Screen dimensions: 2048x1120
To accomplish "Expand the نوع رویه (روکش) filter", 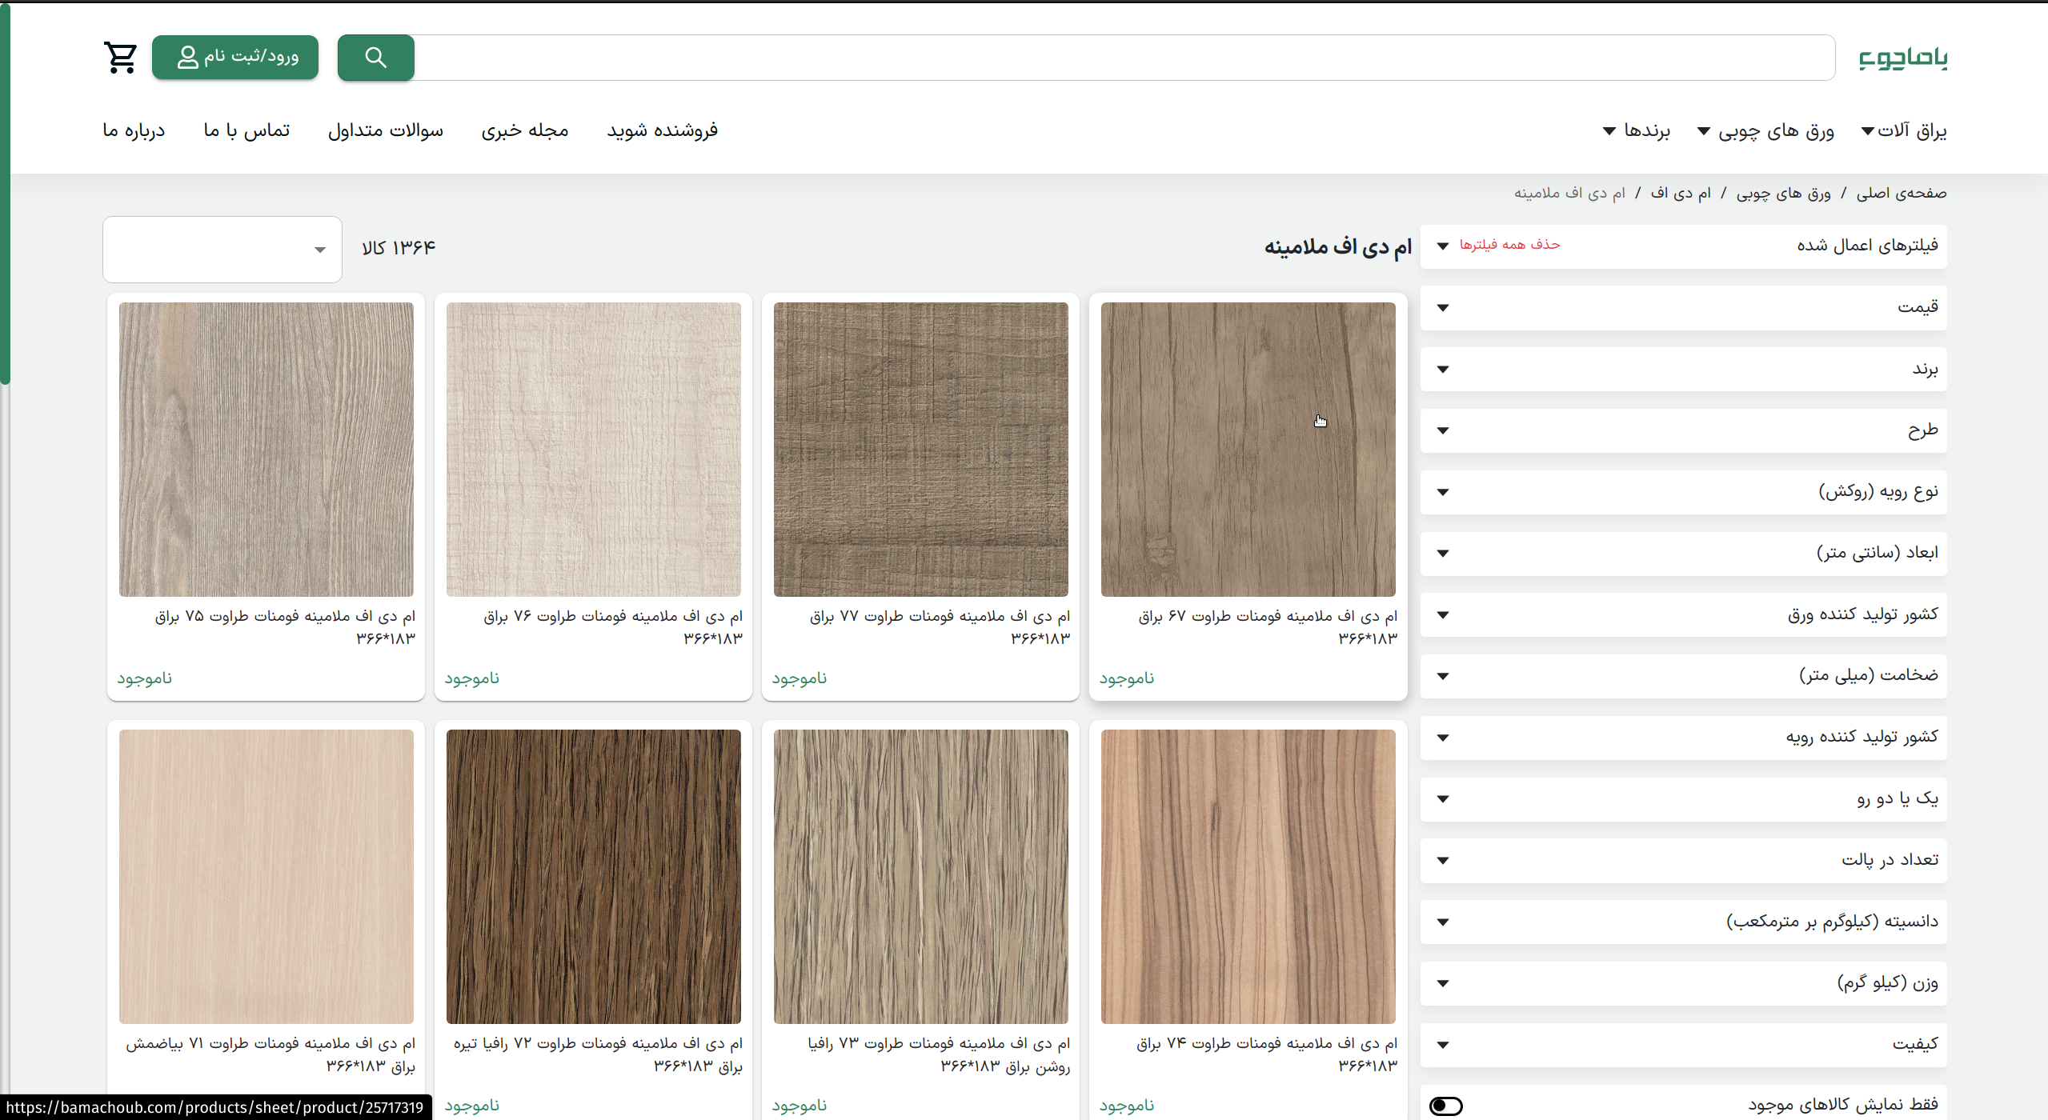I will [x=1684, y=492].
